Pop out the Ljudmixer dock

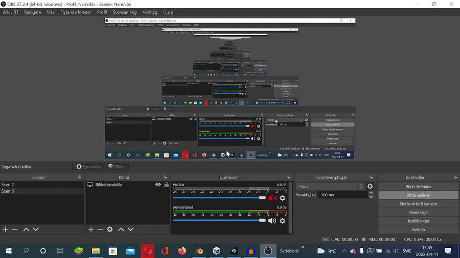[289, 177]
